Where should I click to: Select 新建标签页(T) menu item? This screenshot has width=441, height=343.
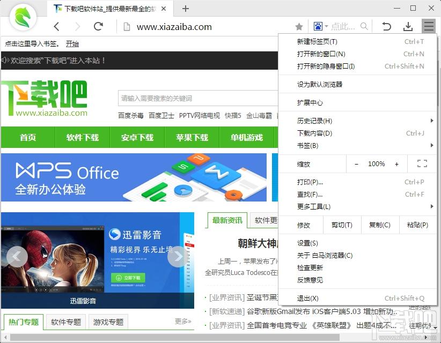357,42
